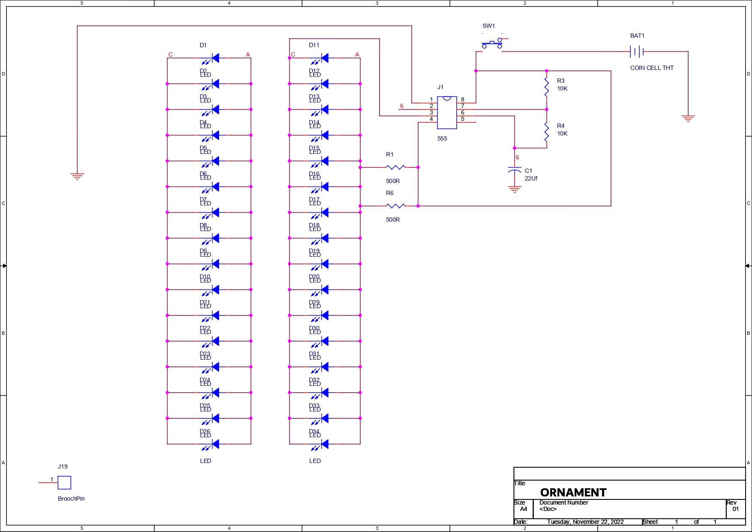Select the BroochPin label text
752x532 pixels.
71,499
